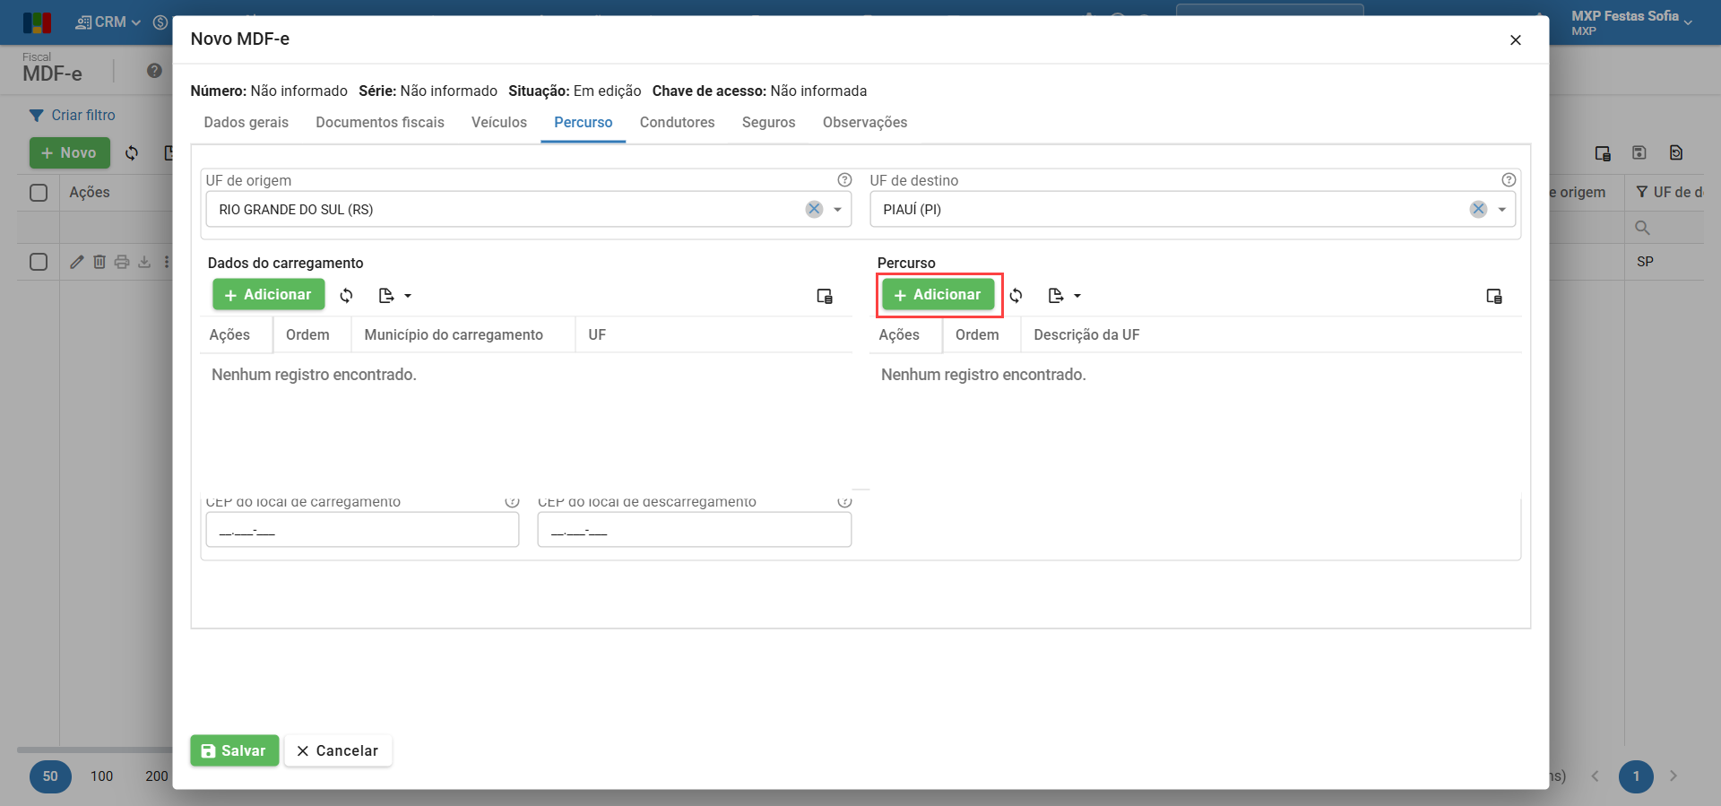Show help for UF de destino
Viewport: 1721px width, 806px height.
(1509, 180)
